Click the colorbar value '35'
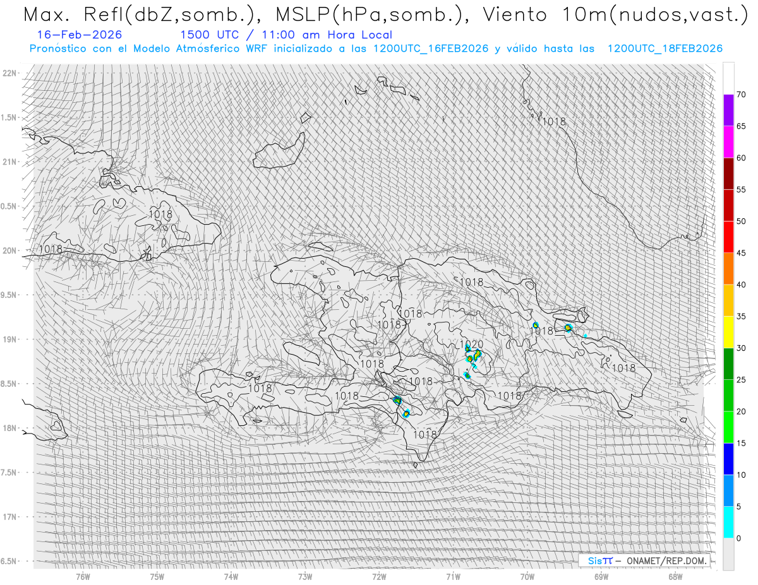 pyautogui.click(x=741, y=316)
